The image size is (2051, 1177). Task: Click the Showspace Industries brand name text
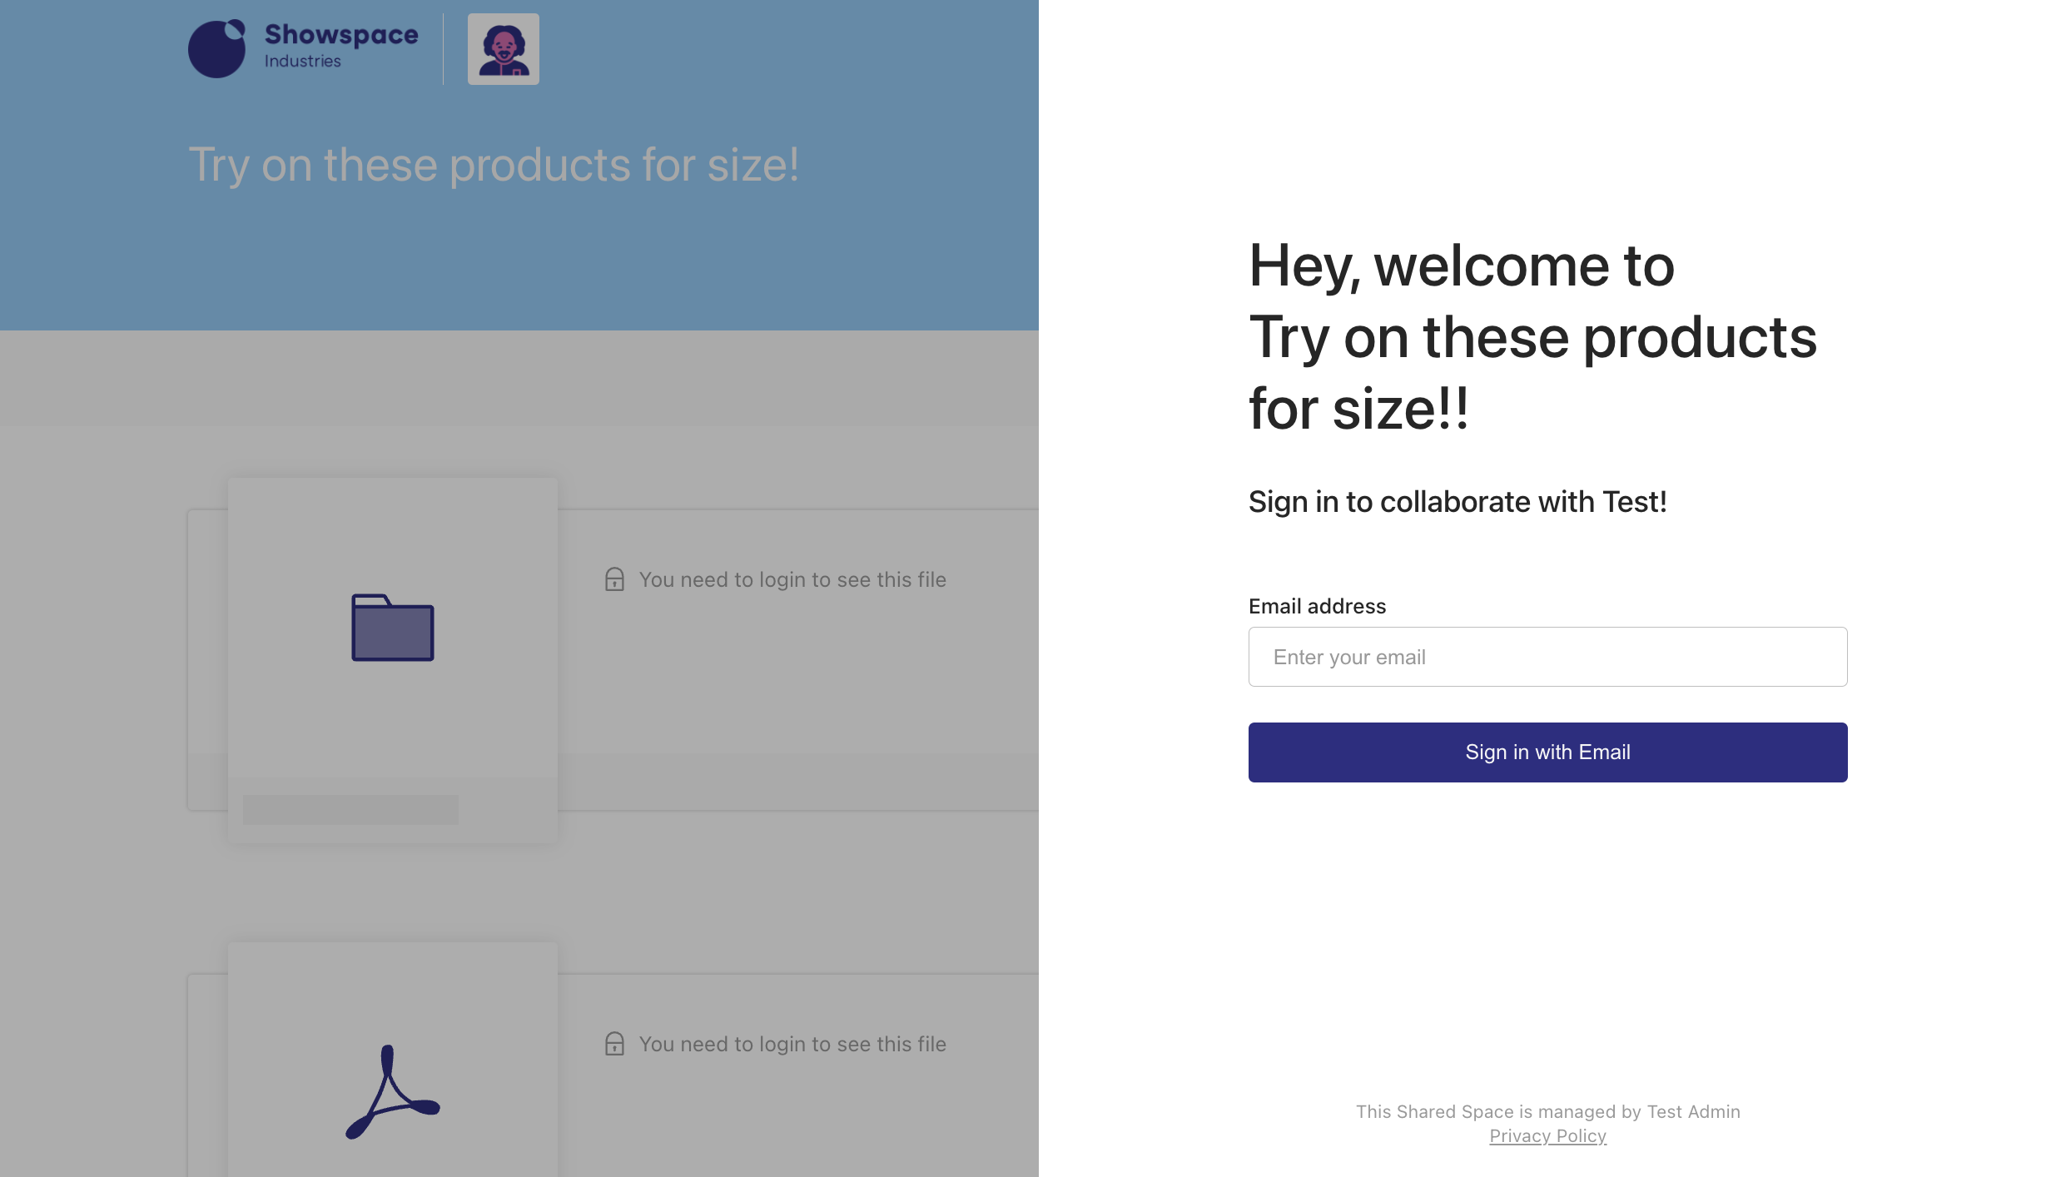tap(341, 46)
